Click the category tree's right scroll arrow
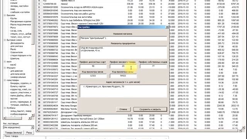 [30, 118]
